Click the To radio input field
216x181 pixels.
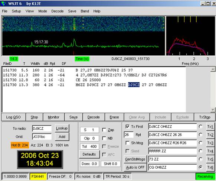tap(42, 129)
